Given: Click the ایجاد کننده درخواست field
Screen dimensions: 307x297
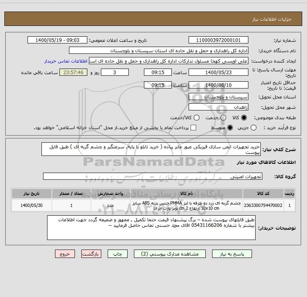Looking at the screenshot, I should (169, 61).
